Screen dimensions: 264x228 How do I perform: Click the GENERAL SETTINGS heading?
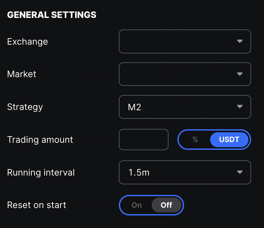pyautogui.click(x=52, y=15)
